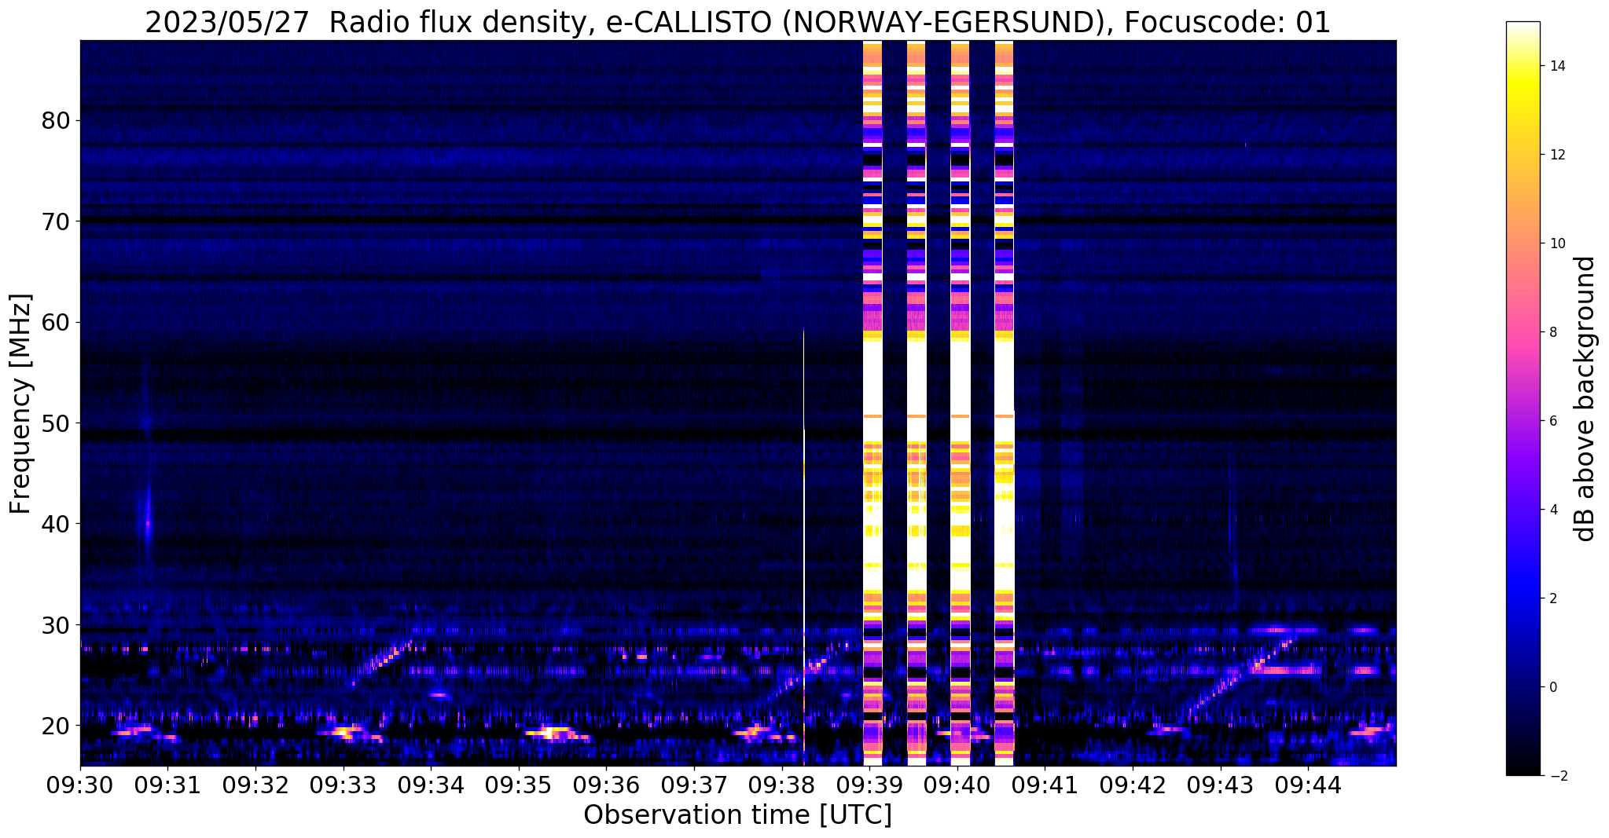Click the 09:41 time tick label
Image resolution: width=1609 pixels, height=838 pixels.
[1045, 785]
